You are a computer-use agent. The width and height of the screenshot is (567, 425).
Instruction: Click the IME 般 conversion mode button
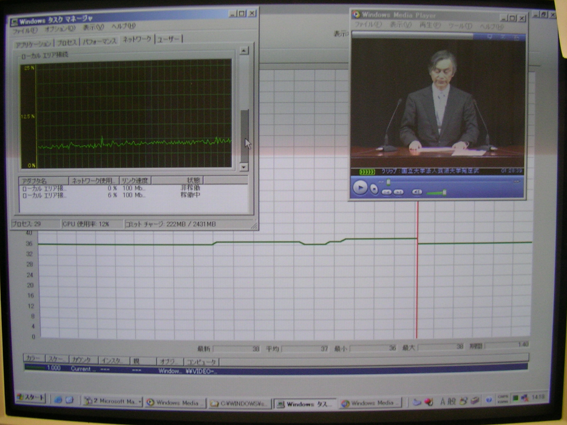(x=451, y=401)
